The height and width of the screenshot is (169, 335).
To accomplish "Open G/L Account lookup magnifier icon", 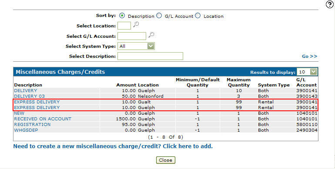I will 151,35.
